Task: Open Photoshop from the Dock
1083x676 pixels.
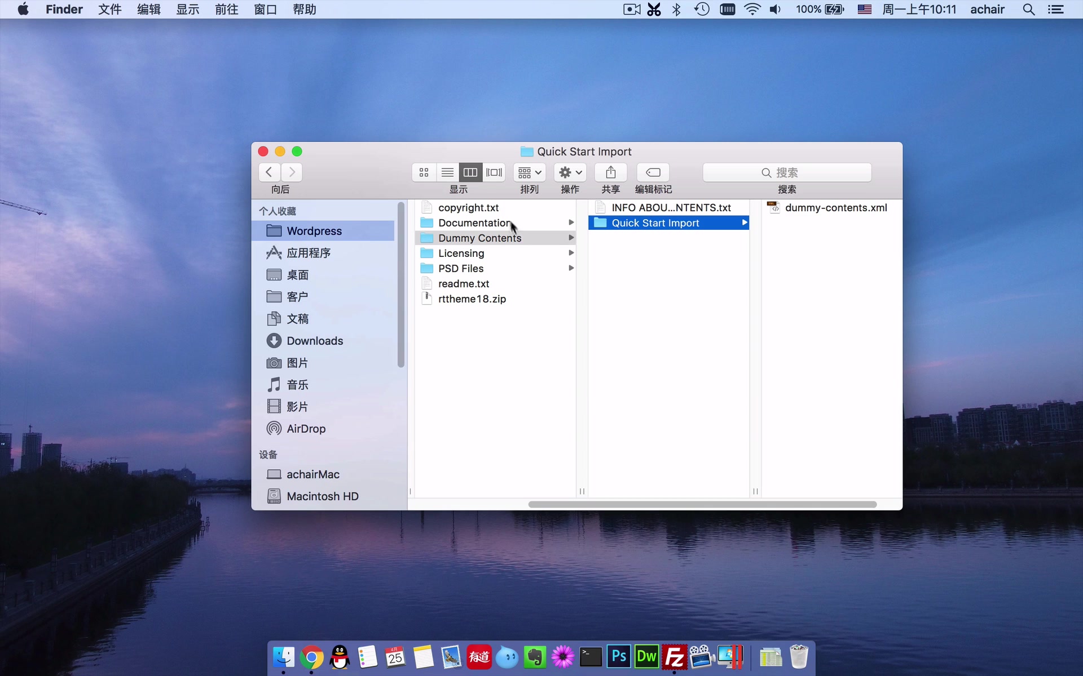Action: (x=619, y=657)
